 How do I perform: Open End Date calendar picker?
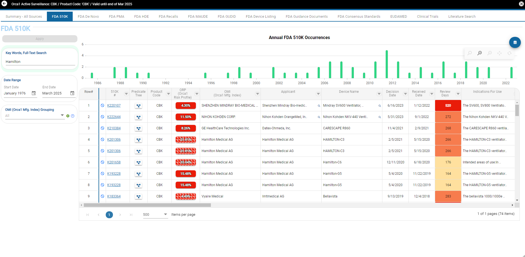point(72,93)
